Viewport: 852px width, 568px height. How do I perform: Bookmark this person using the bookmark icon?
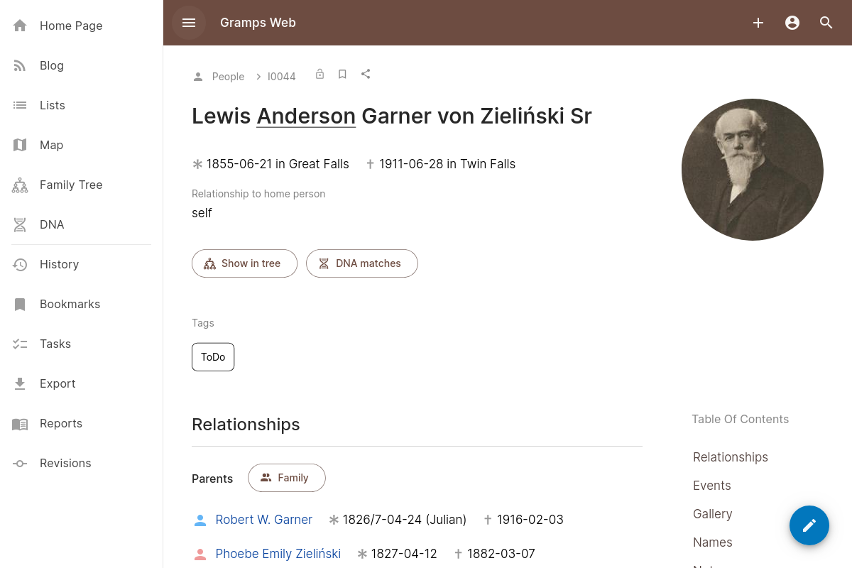(x=342, y=74)
